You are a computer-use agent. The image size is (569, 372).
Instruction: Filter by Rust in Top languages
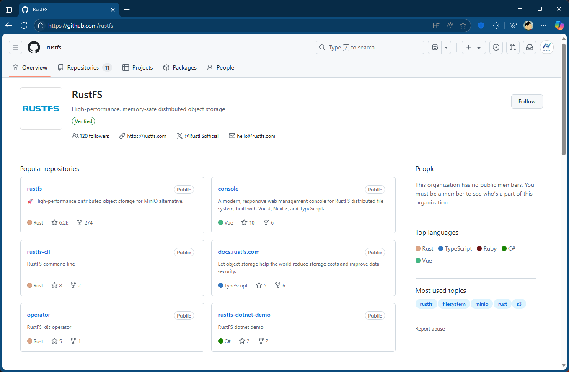(424, 248)
